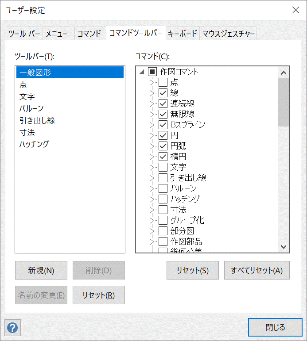Expand the 連続線 tree node

coord(152,103)
